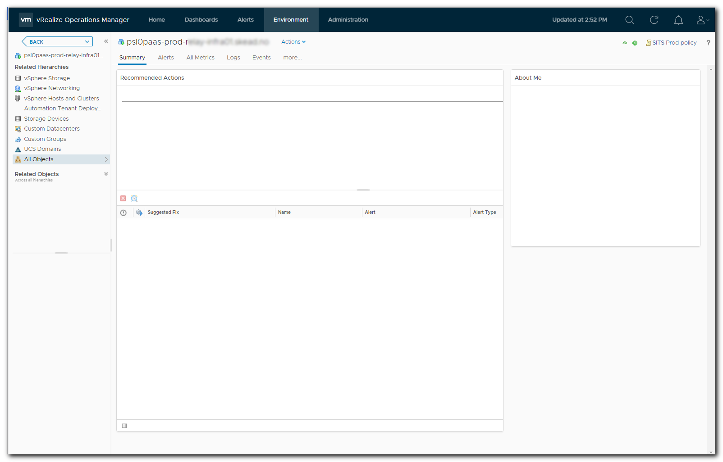Open the search icon in the header

click(630, 20)
